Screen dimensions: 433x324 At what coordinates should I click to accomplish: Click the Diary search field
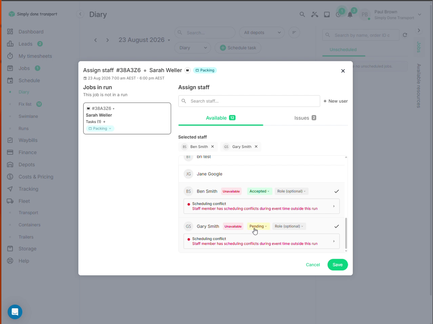click(205, 33)
